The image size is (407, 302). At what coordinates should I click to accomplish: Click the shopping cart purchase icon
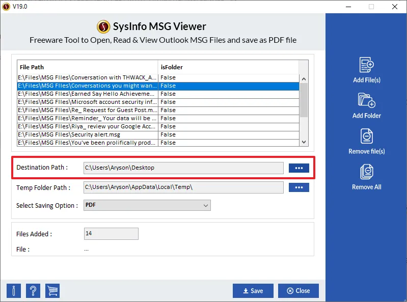click(52, 290)
